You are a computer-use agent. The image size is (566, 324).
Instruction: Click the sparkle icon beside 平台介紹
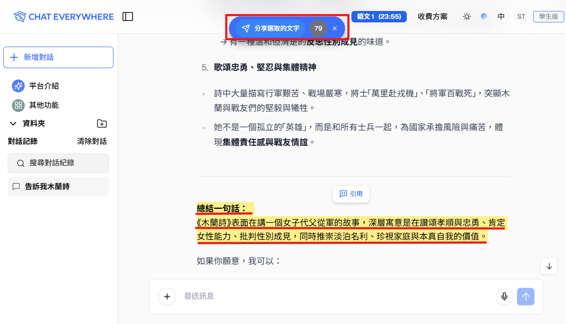(x=18, y=86)
